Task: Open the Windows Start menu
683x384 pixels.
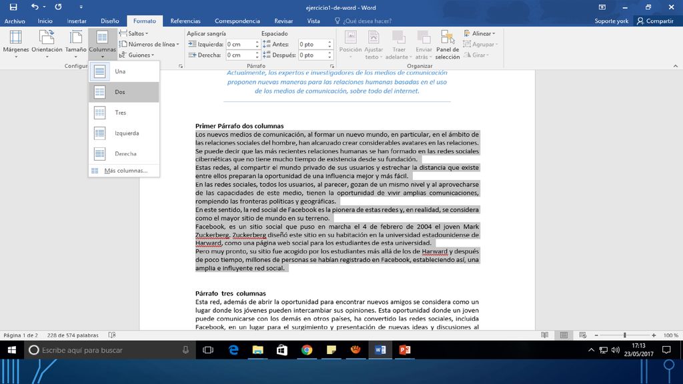Action: 12,350
